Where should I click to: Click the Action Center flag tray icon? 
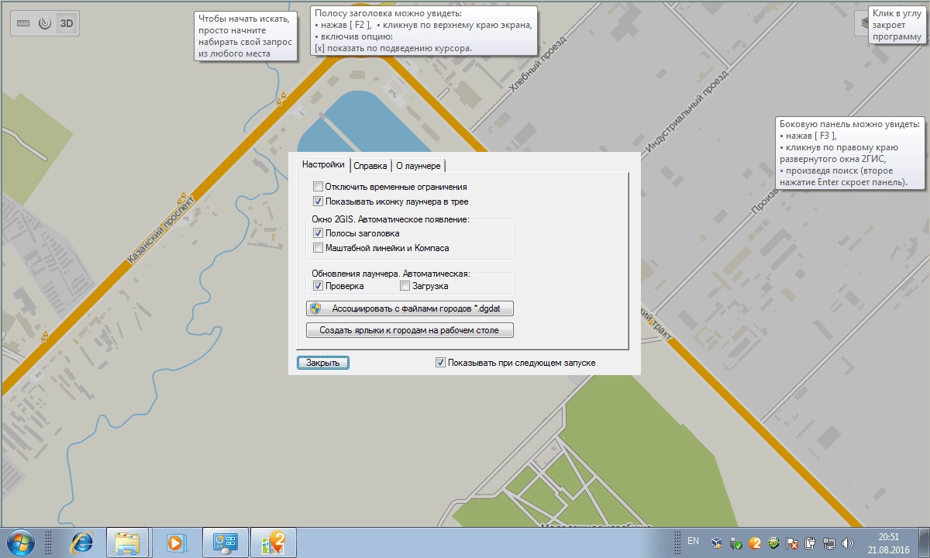(792, 543)
